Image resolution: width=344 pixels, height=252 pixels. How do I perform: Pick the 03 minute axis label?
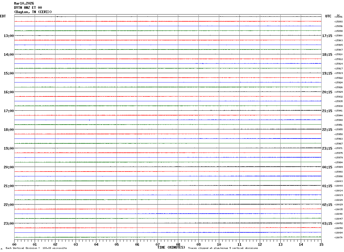click(76, 244)
